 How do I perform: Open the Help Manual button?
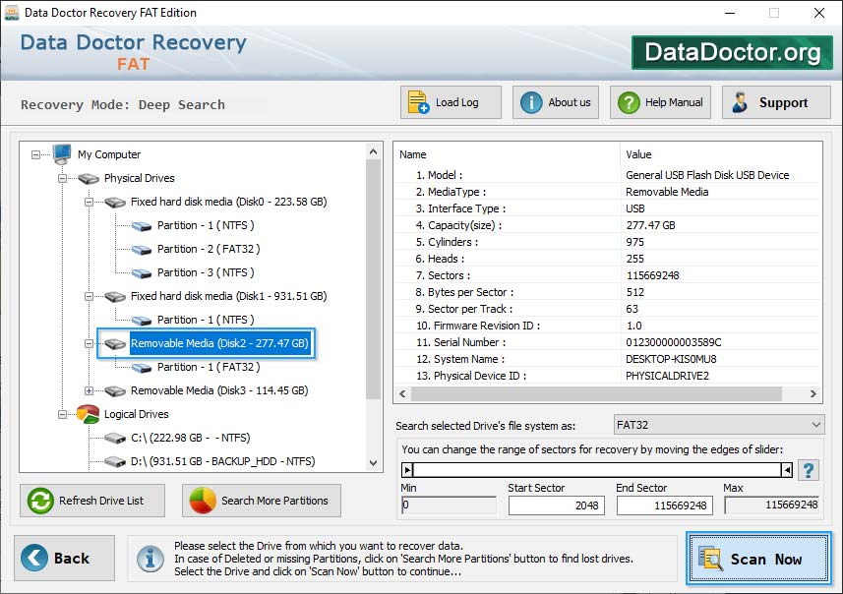pos(660,102)
